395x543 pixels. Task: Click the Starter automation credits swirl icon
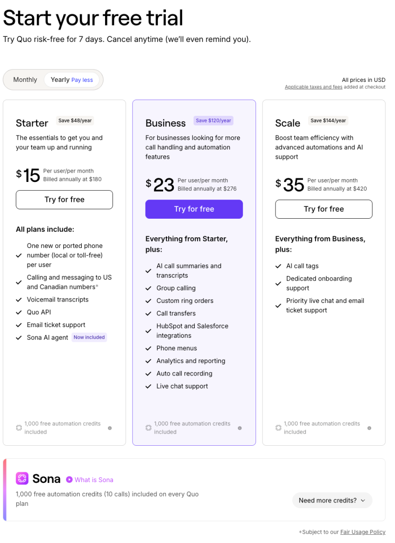19,428
